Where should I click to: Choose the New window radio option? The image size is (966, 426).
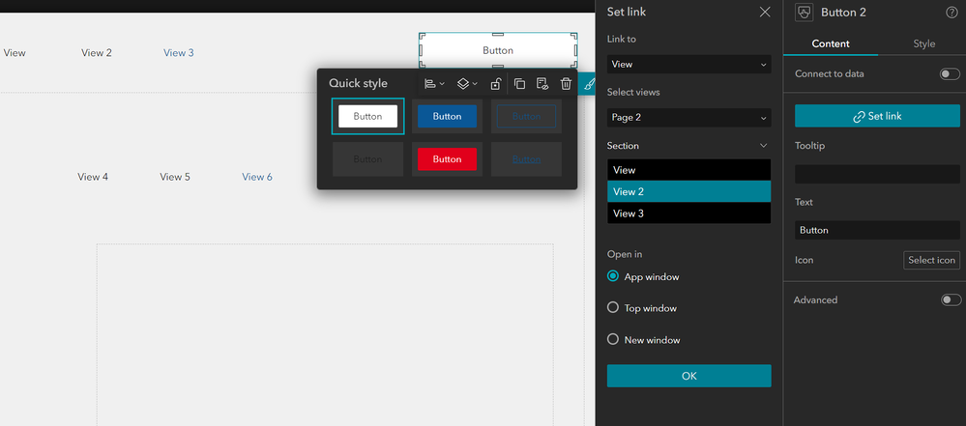point(613,339)
